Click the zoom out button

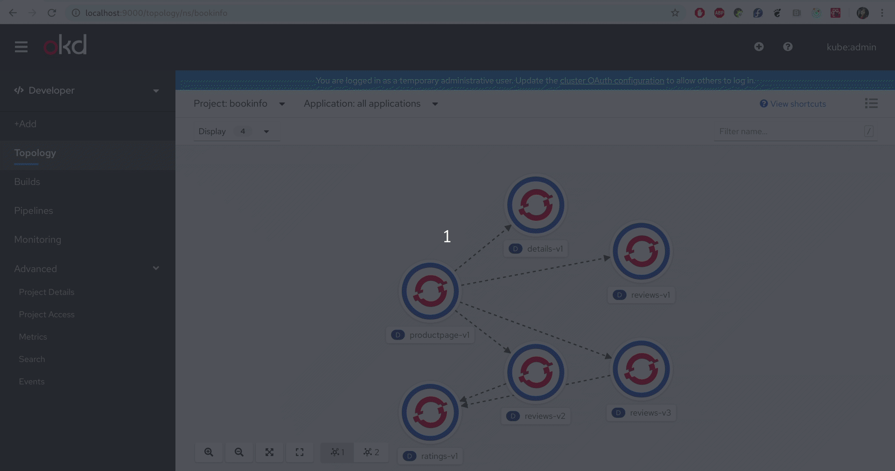[239, 452]
